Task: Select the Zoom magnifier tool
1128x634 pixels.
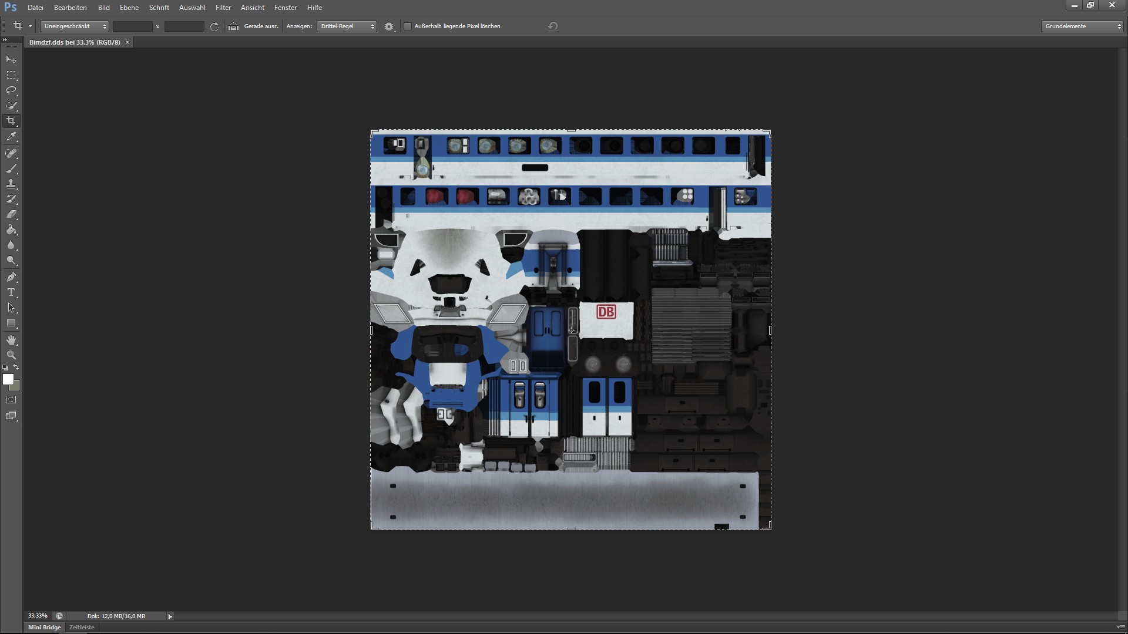Action: point(11,355)
